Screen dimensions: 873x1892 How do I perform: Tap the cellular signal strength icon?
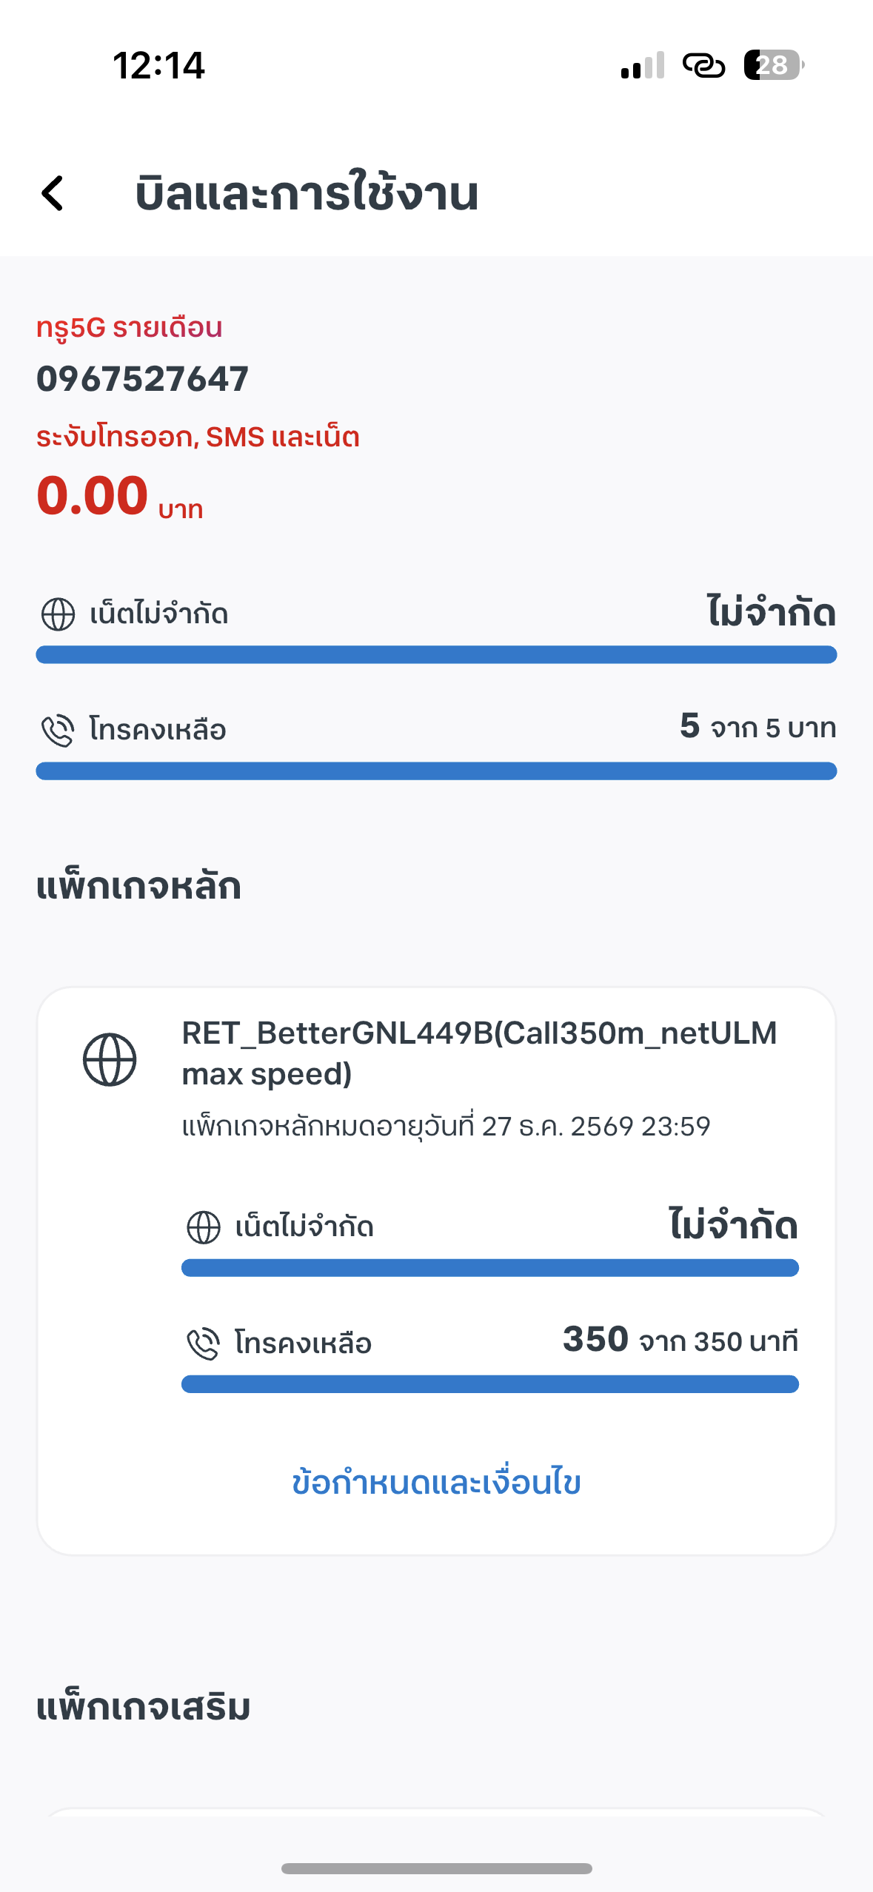pyautogui.click(x=642, y=66)
